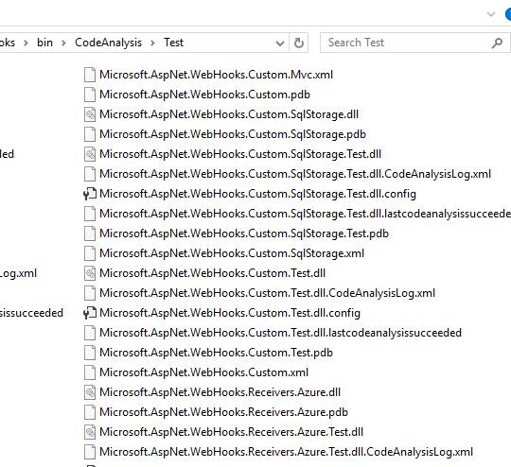Select name Custom.SqlStorage.Test.dll.lastcodeanalysissucceeded

(x=305, y=214)
